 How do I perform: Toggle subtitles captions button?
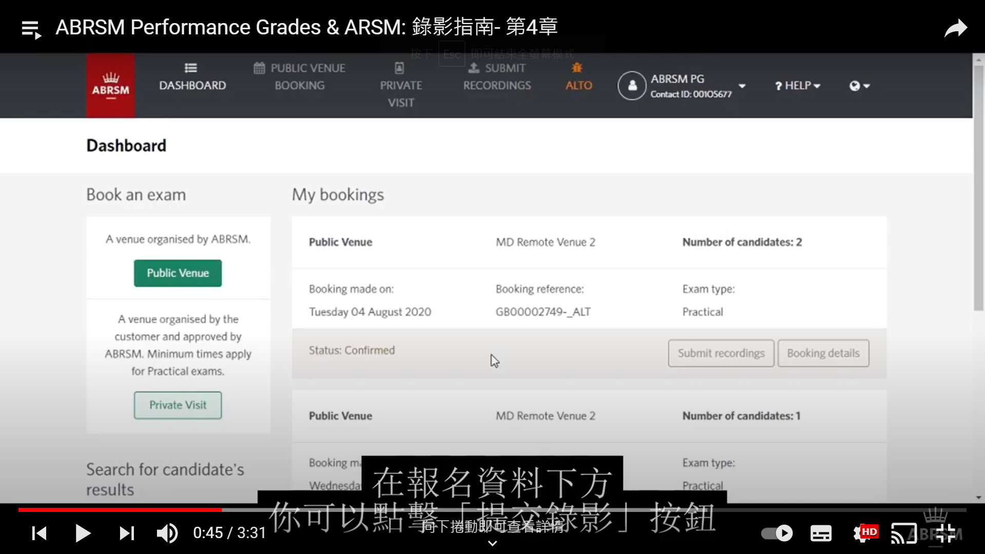821,533
